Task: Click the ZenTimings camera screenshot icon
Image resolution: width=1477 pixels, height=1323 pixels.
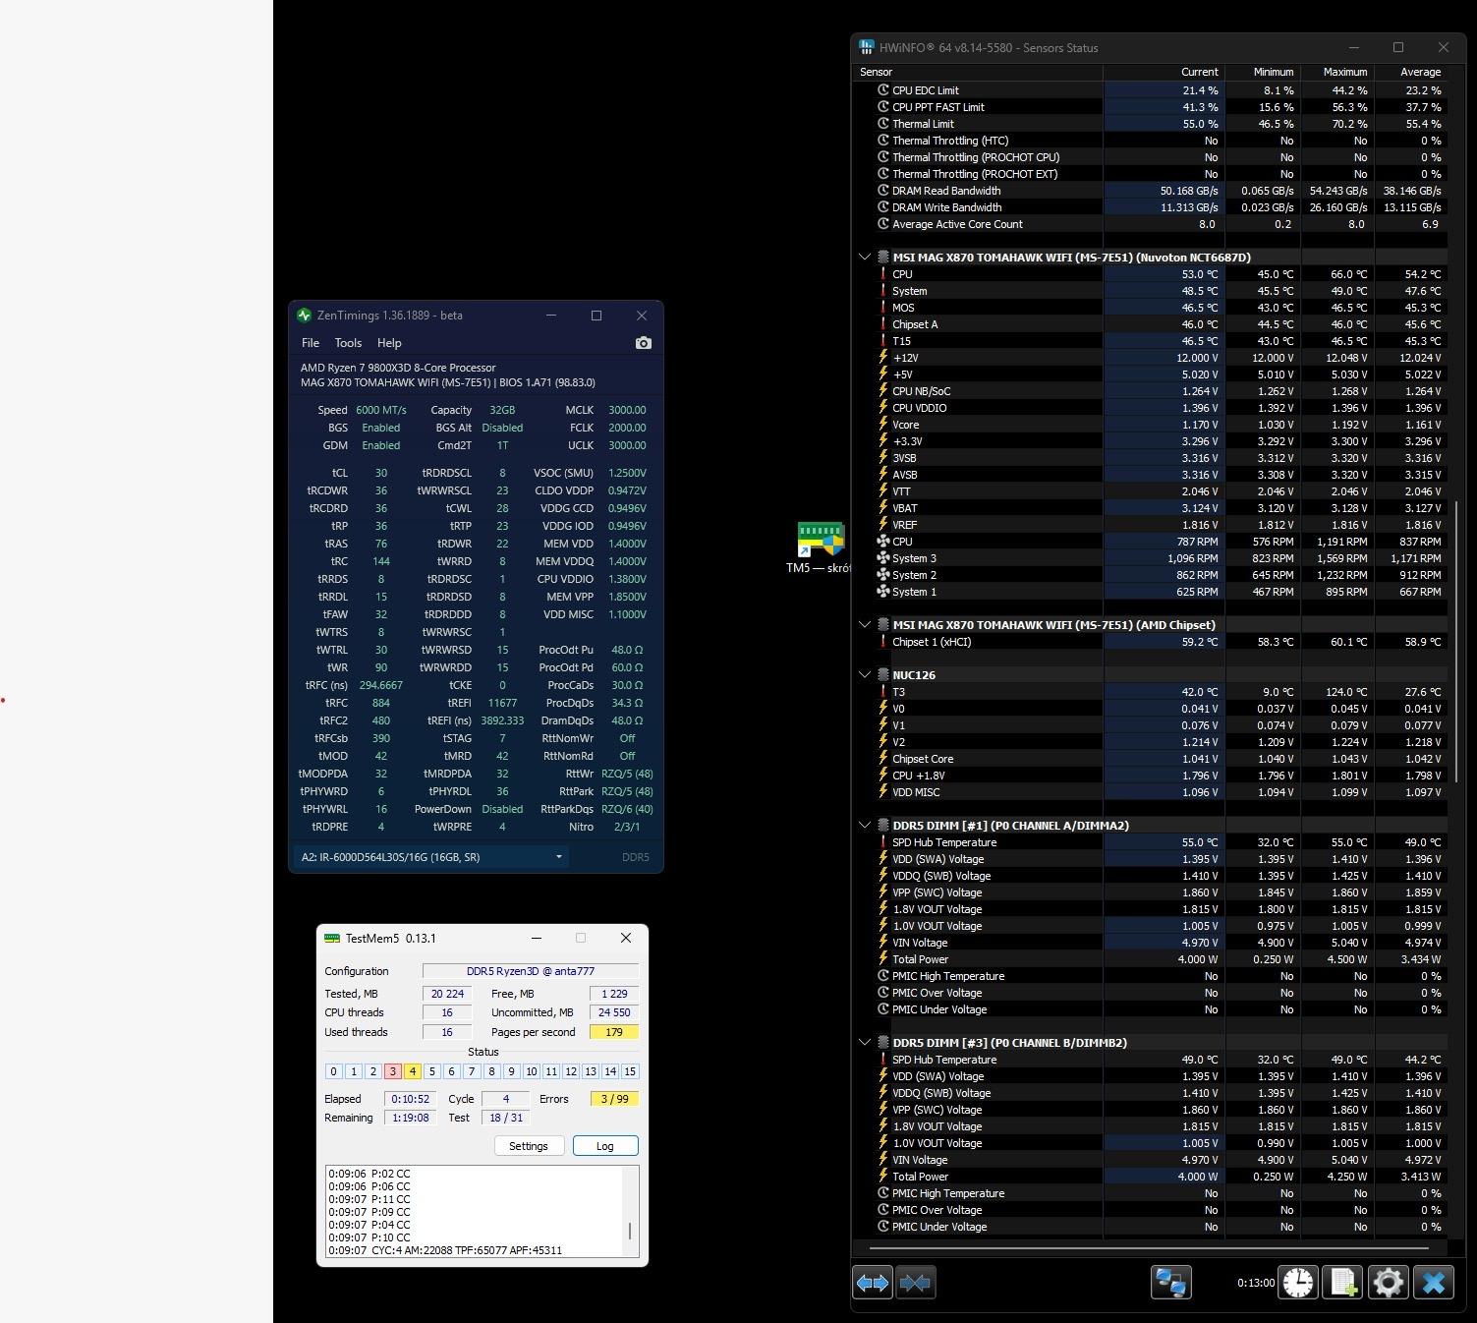Action: (643, 343)
